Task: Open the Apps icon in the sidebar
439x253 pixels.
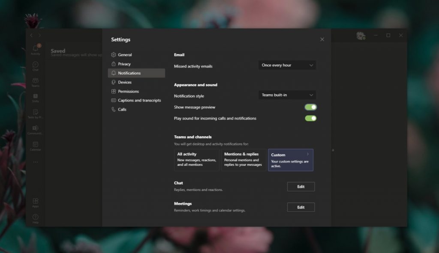Action: pos(35,201)
